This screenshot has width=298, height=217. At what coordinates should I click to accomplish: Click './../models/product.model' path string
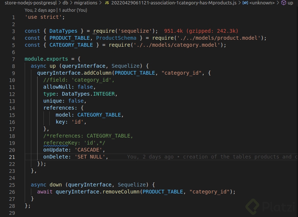pos(218,38)
